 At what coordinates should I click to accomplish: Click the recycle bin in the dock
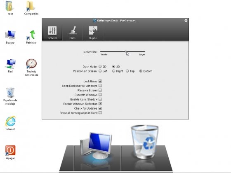pos(145,142)
